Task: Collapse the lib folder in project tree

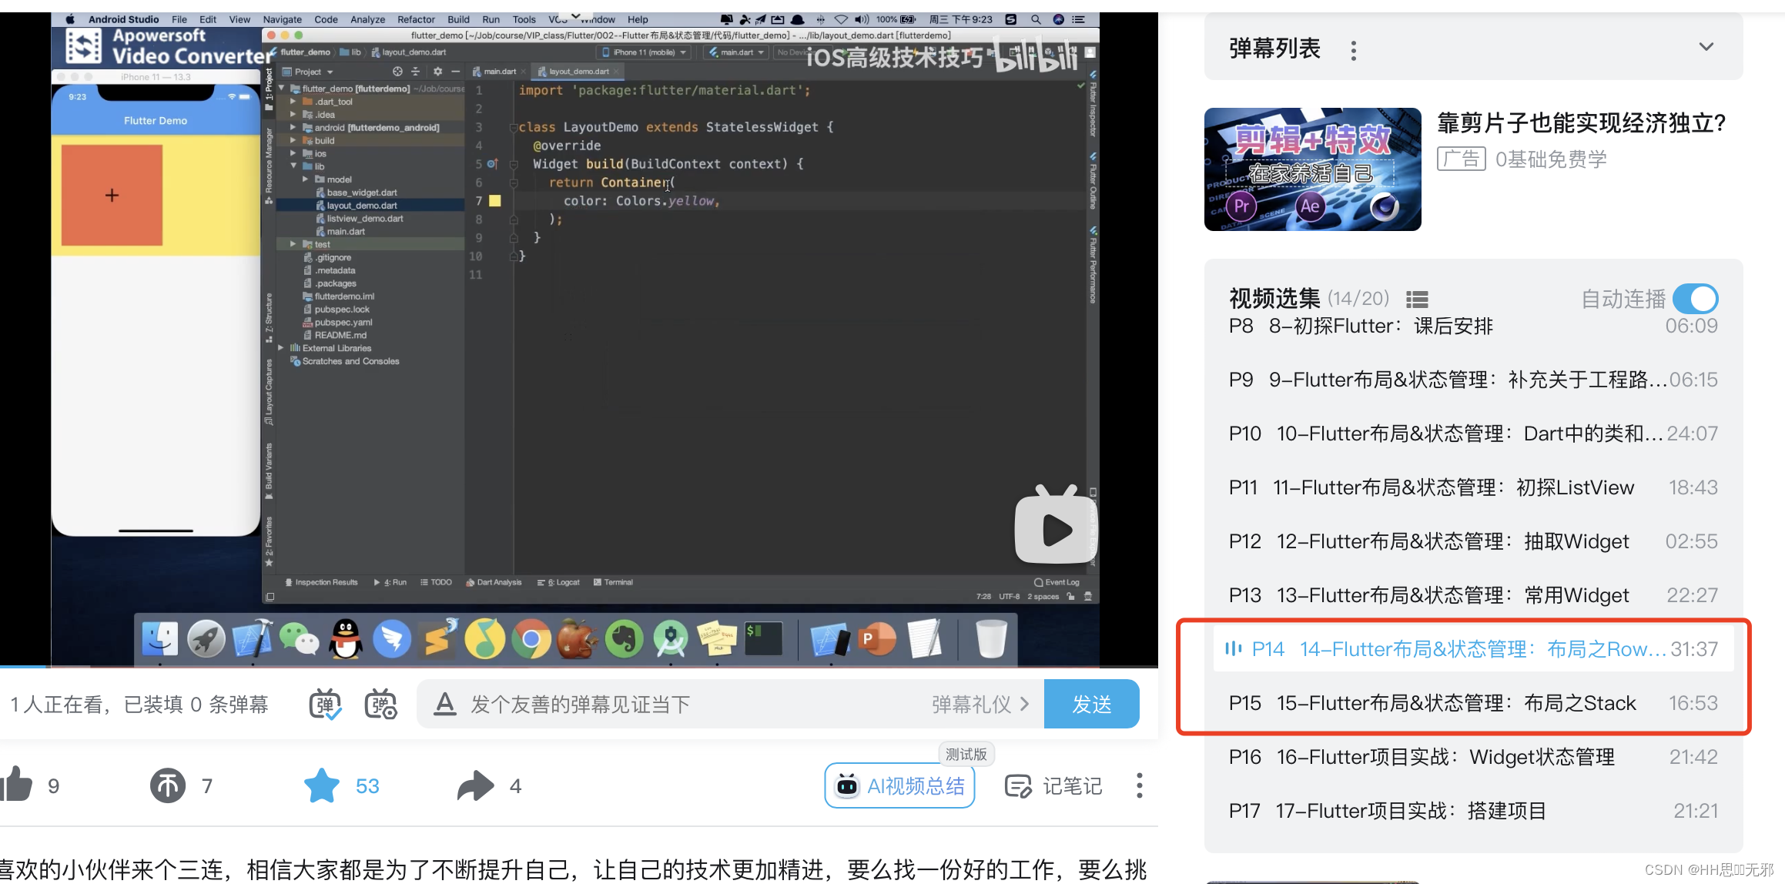Action: click(293, 166)
